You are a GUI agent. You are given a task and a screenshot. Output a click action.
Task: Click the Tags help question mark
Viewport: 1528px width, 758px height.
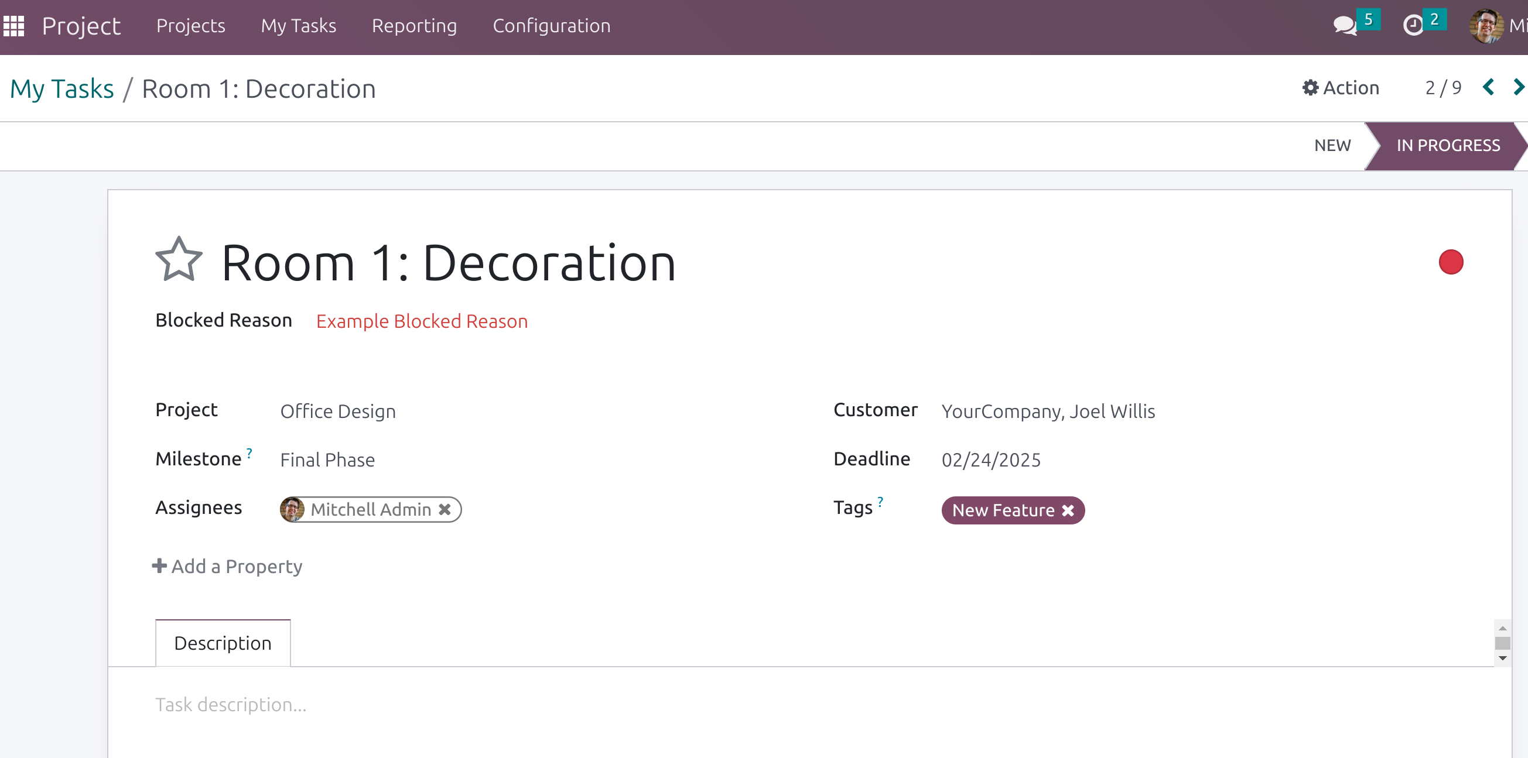click(x=880, y=502)
